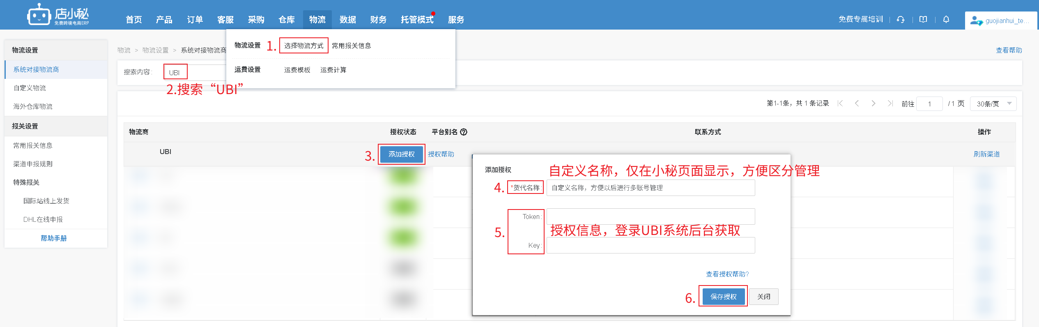Click the user account avatar icon
This screenshot has width=1039, height=327.
[x=976, y=21]
